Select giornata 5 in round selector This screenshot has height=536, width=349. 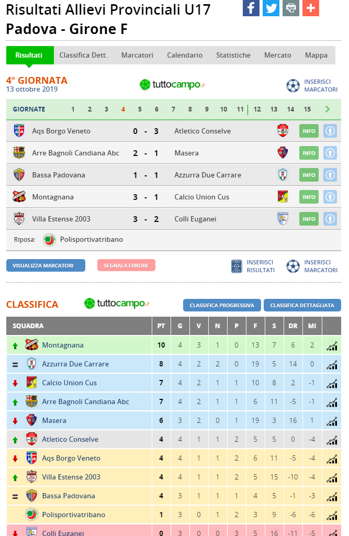[x=140, y=109]
